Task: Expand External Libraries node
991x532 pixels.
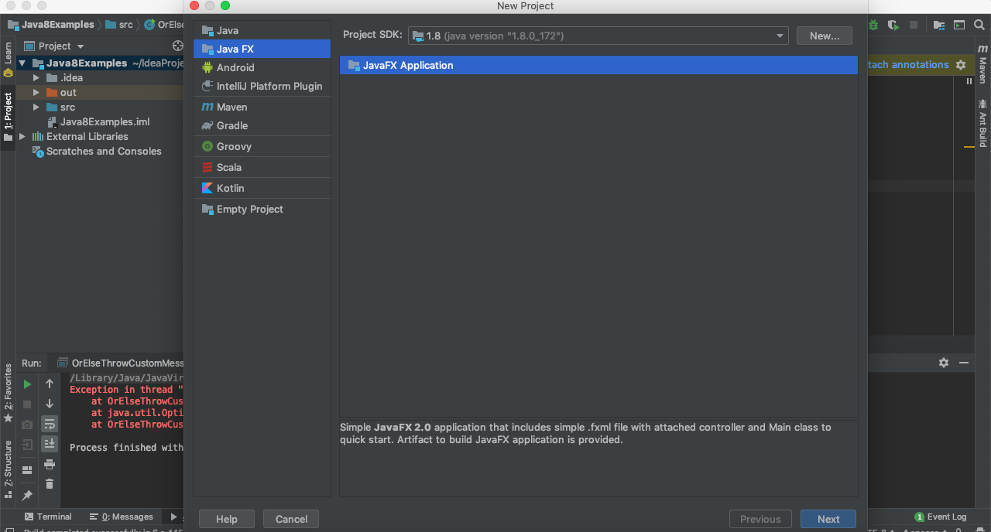Action: pos(22,136)
